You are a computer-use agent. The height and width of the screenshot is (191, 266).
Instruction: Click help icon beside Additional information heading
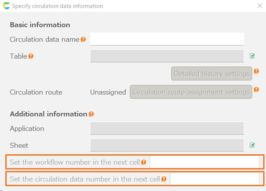(91, 114)
